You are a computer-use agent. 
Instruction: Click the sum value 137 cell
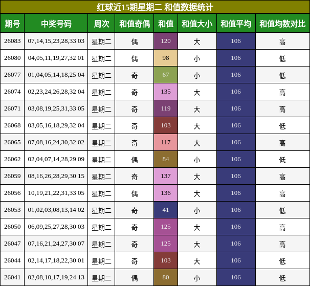(x=166, y=176)
